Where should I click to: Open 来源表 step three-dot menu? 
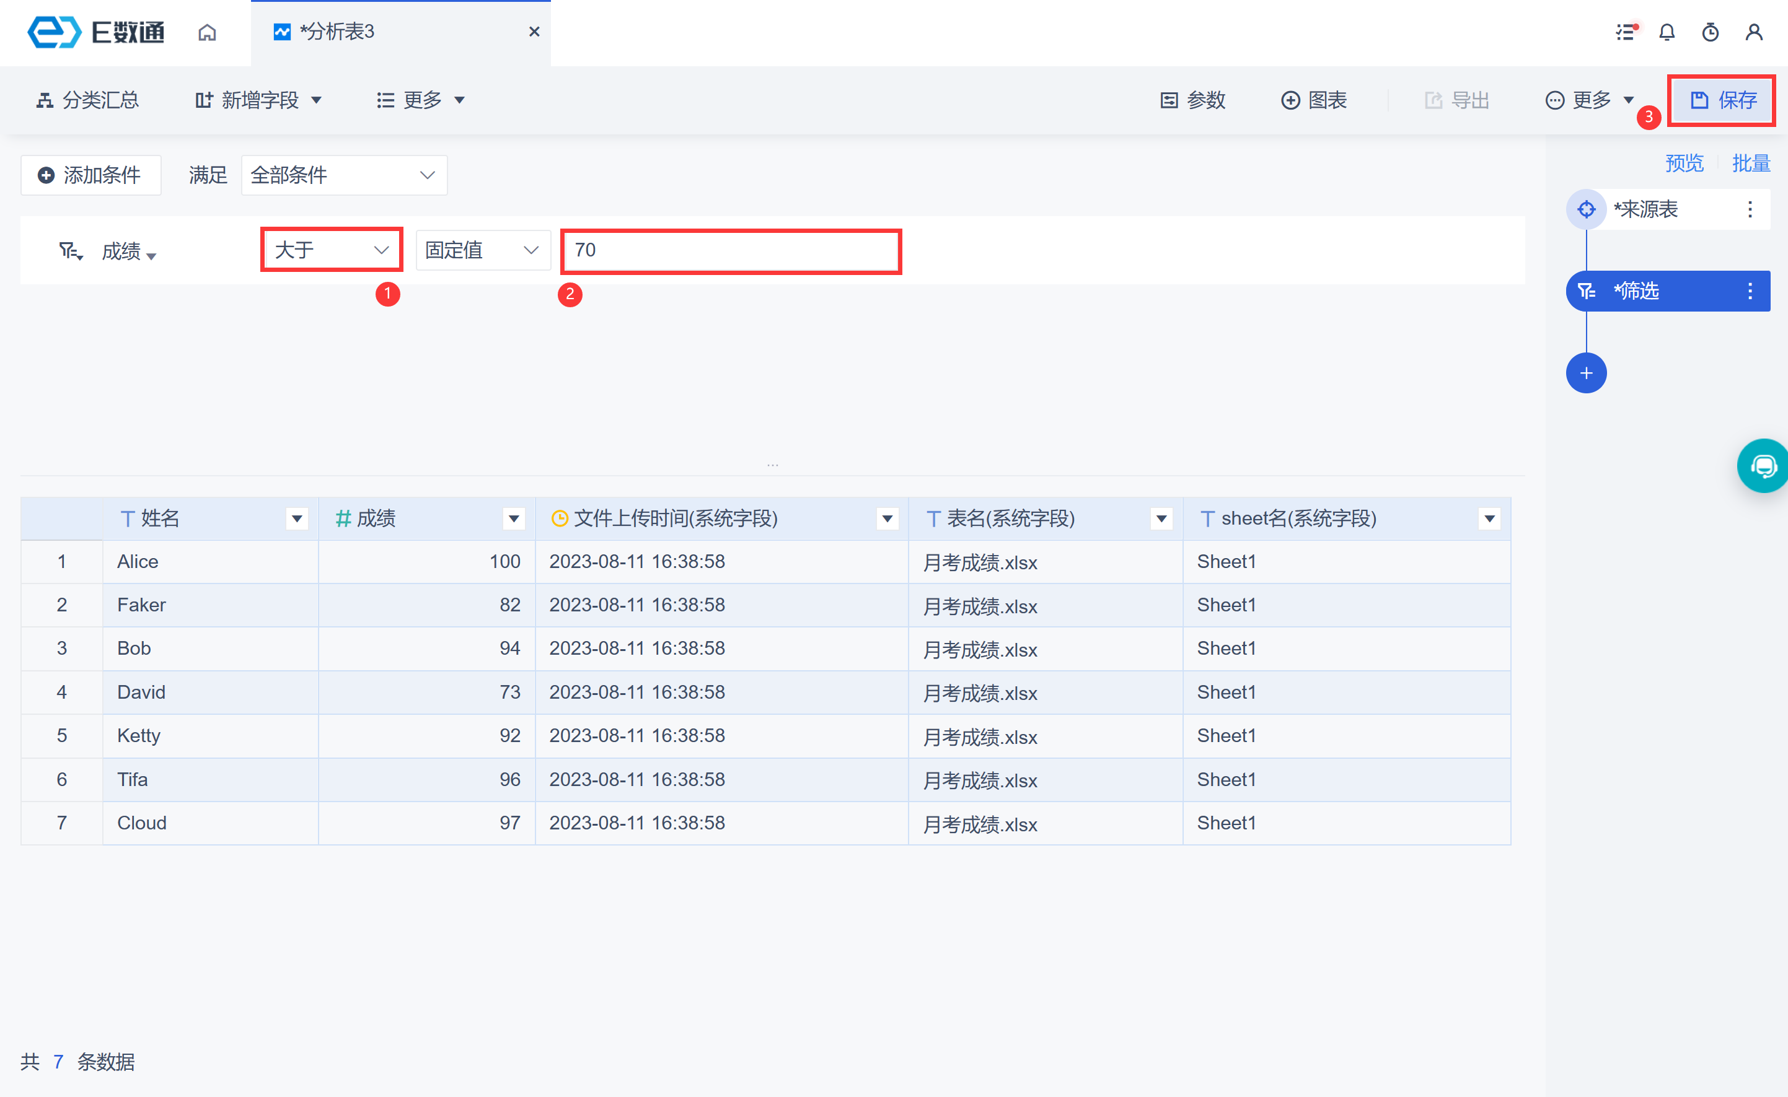pyautogui.click(x=1750, y=210)
